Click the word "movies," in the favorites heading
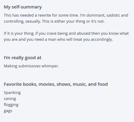 [x=47, y=84]
